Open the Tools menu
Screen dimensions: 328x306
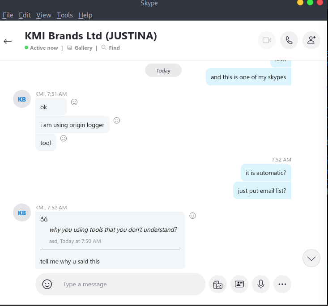coord(64,15)
